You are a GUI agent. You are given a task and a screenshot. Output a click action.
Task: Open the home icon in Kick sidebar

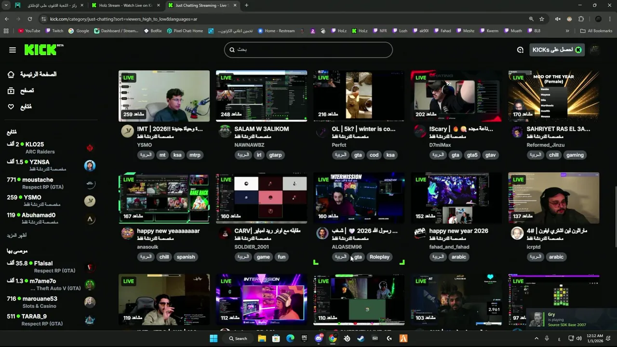pyautogui.click(x=11, y=74)
